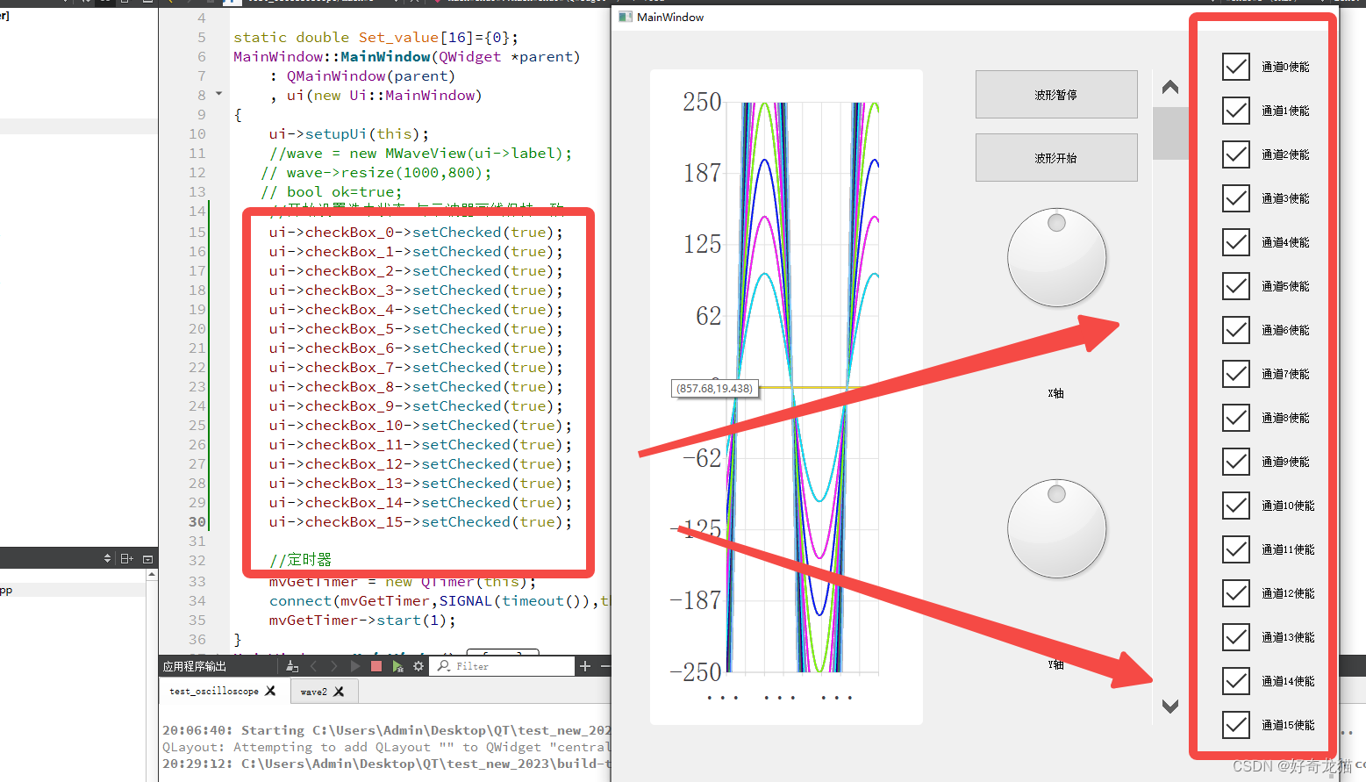The width and height of the screenshot is (1366, 782).
Task: Click the waveform plot coordinate tooltip
Action: [715, 388]
